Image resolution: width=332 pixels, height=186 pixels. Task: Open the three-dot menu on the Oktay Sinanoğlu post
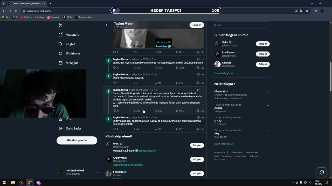[203, 117]
